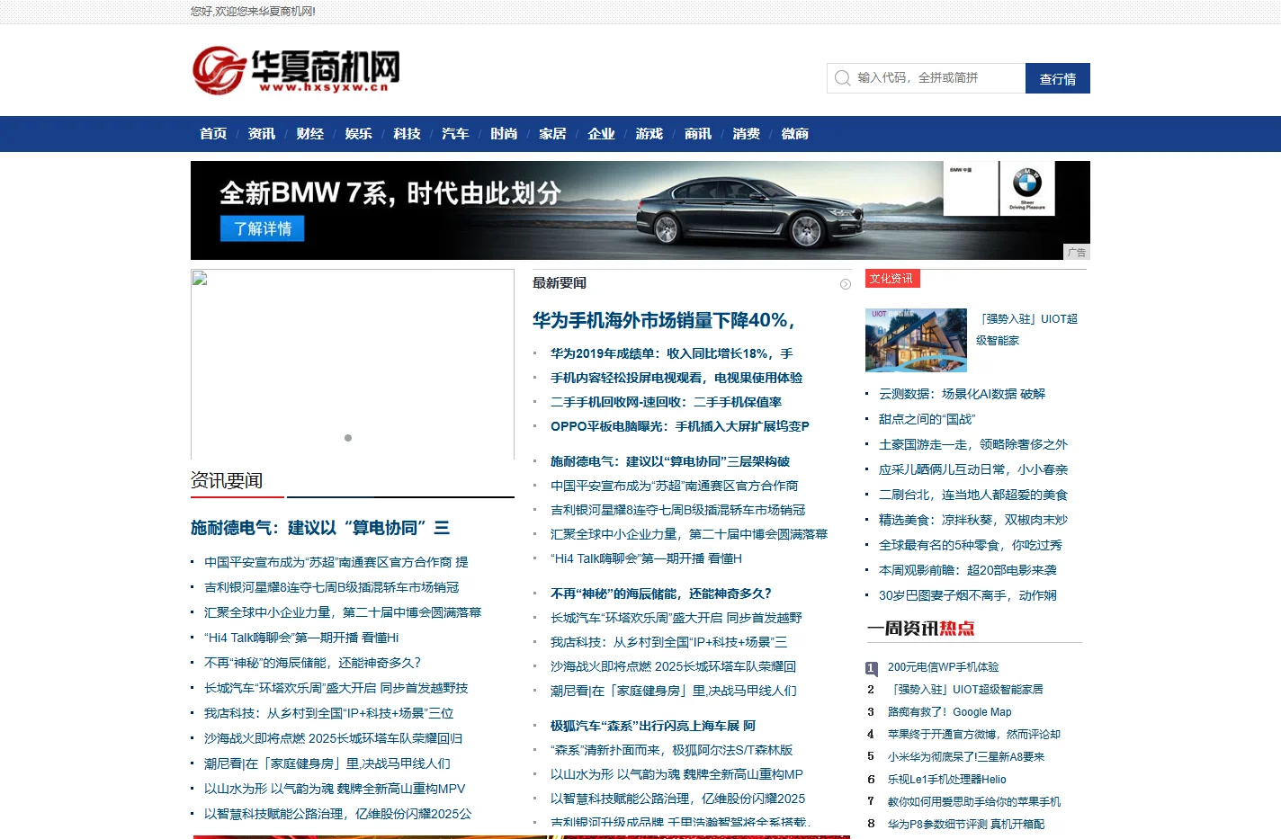This screenshot has height=839, width=1281.
Task: Open the 资讯 navigation item
Action: point(262,134)
